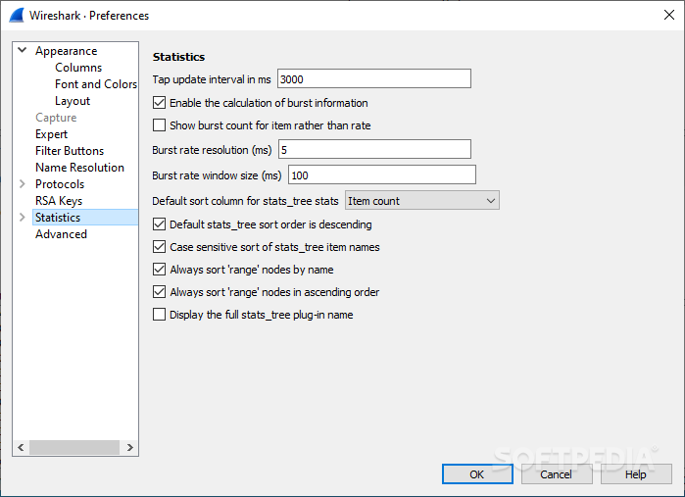Focus the Burst rate window size field

[x=382, y=174]
